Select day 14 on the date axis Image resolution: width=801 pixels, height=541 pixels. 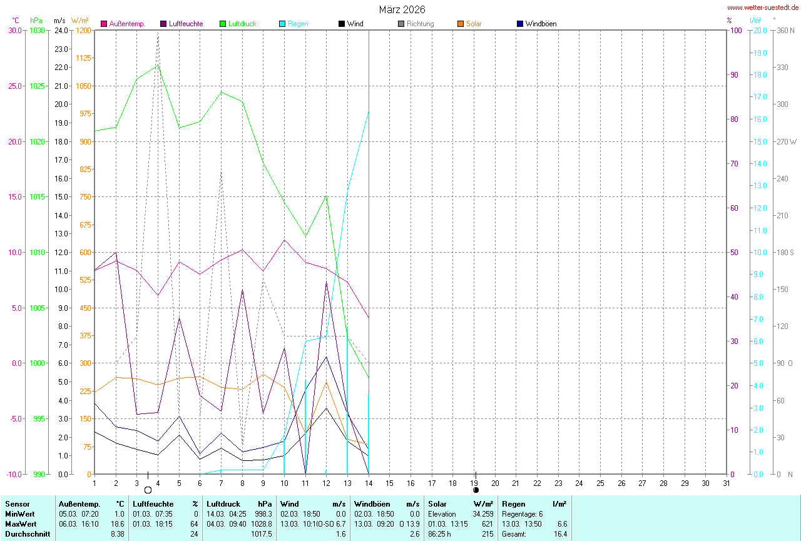(369, 482)
